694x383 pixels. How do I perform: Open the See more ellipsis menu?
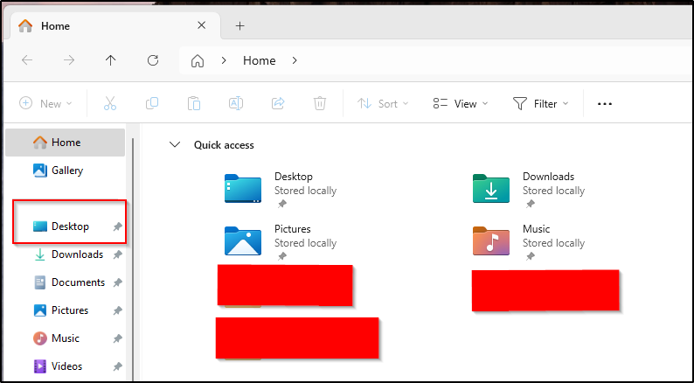tap(604, 103)
